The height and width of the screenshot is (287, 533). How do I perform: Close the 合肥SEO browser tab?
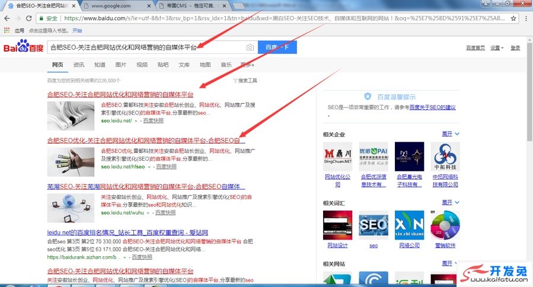point(74,6)
